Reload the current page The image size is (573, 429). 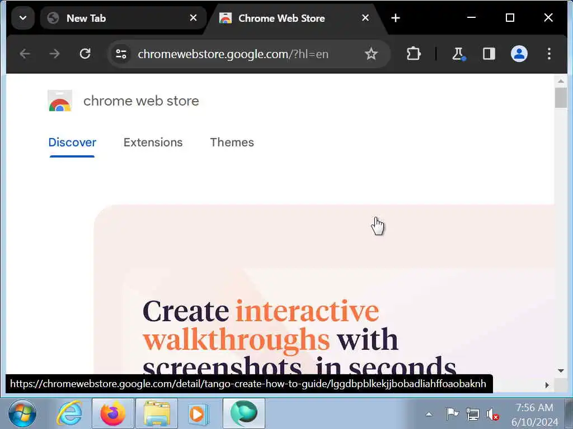point(85,54)
